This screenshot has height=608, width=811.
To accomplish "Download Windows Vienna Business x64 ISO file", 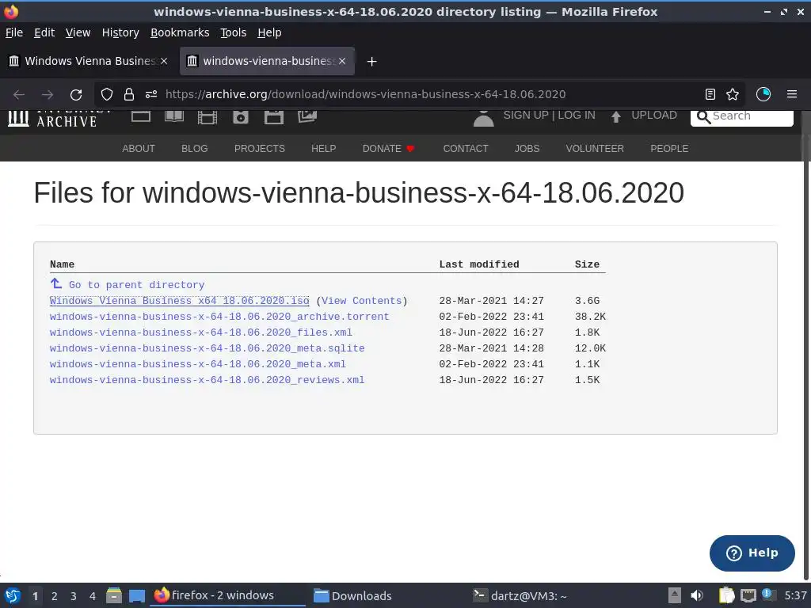I will click(180, 301).
